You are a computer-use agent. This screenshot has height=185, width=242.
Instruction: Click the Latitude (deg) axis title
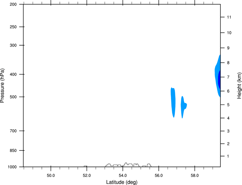point(122,182)
